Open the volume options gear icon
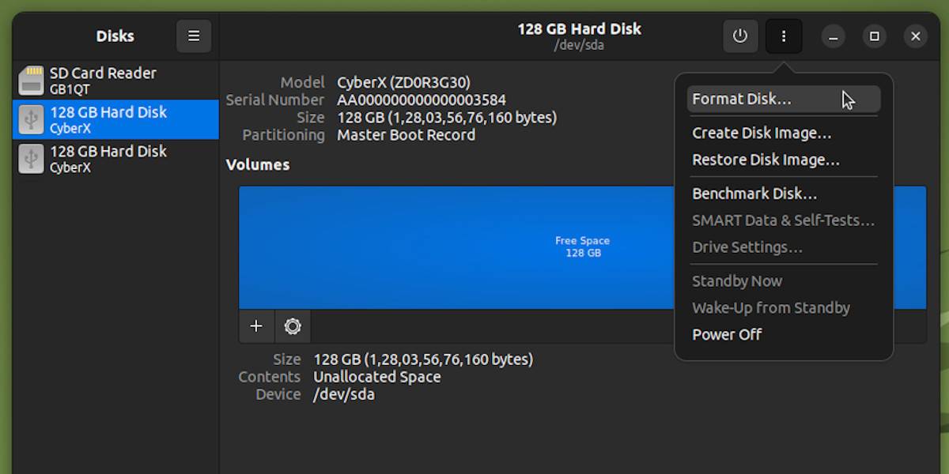The image size is (949, 474). point(292,326)
